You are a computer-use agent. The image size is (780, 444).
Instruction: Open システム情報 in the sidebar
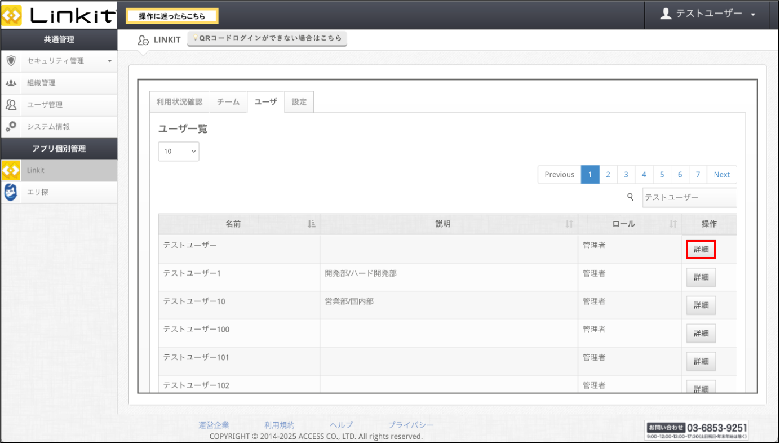pos(59,127)
